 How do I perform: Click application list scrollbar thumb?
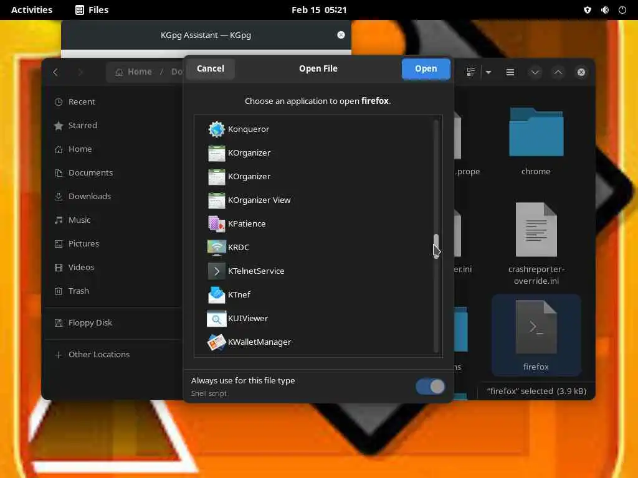436,245
